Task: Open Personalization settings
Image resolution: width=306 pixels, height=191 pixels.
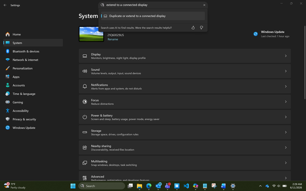Action: click(33, 68)
